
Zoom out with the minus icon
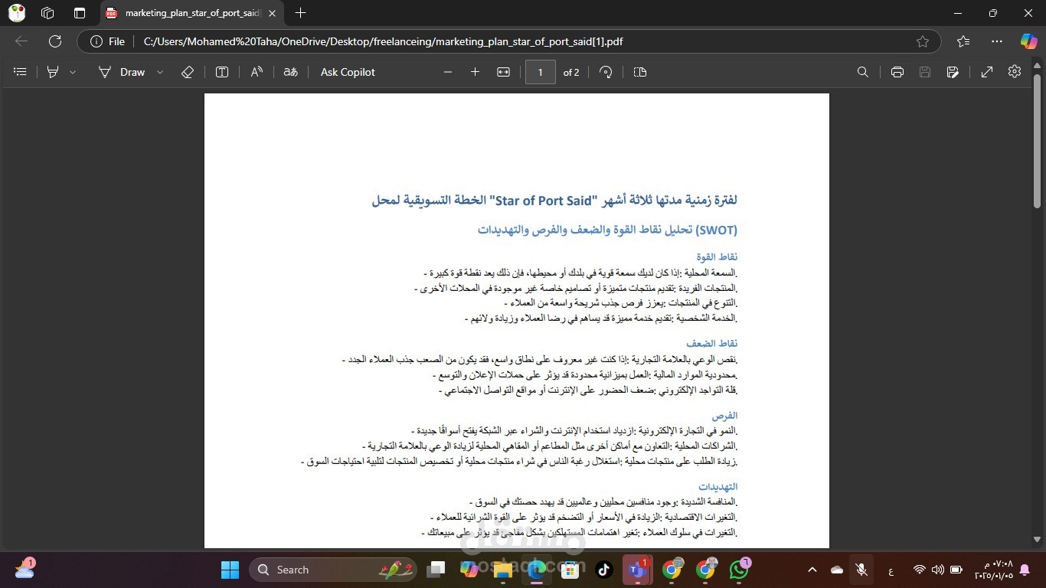click(x=448, y=72)
